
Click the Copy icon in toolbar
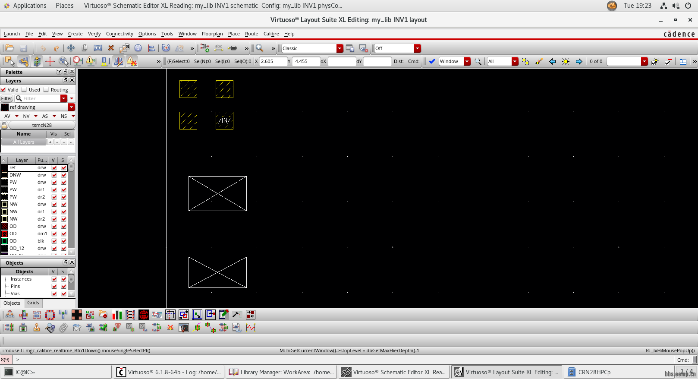tap(85, 48)
